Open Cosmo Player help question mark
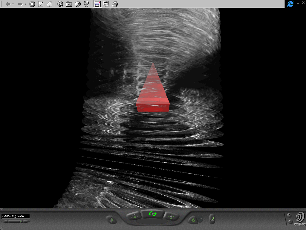This screenshot has width=306, height=230. click(x=289, y=215)
